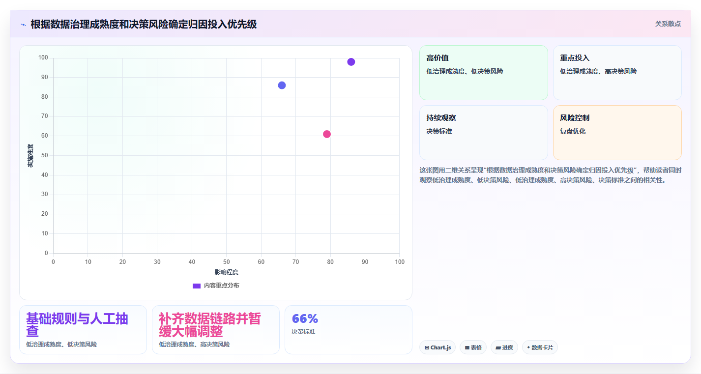Select the pink scatter data point
The height and width of the screenshot is (374, 701).
(327, 134)
